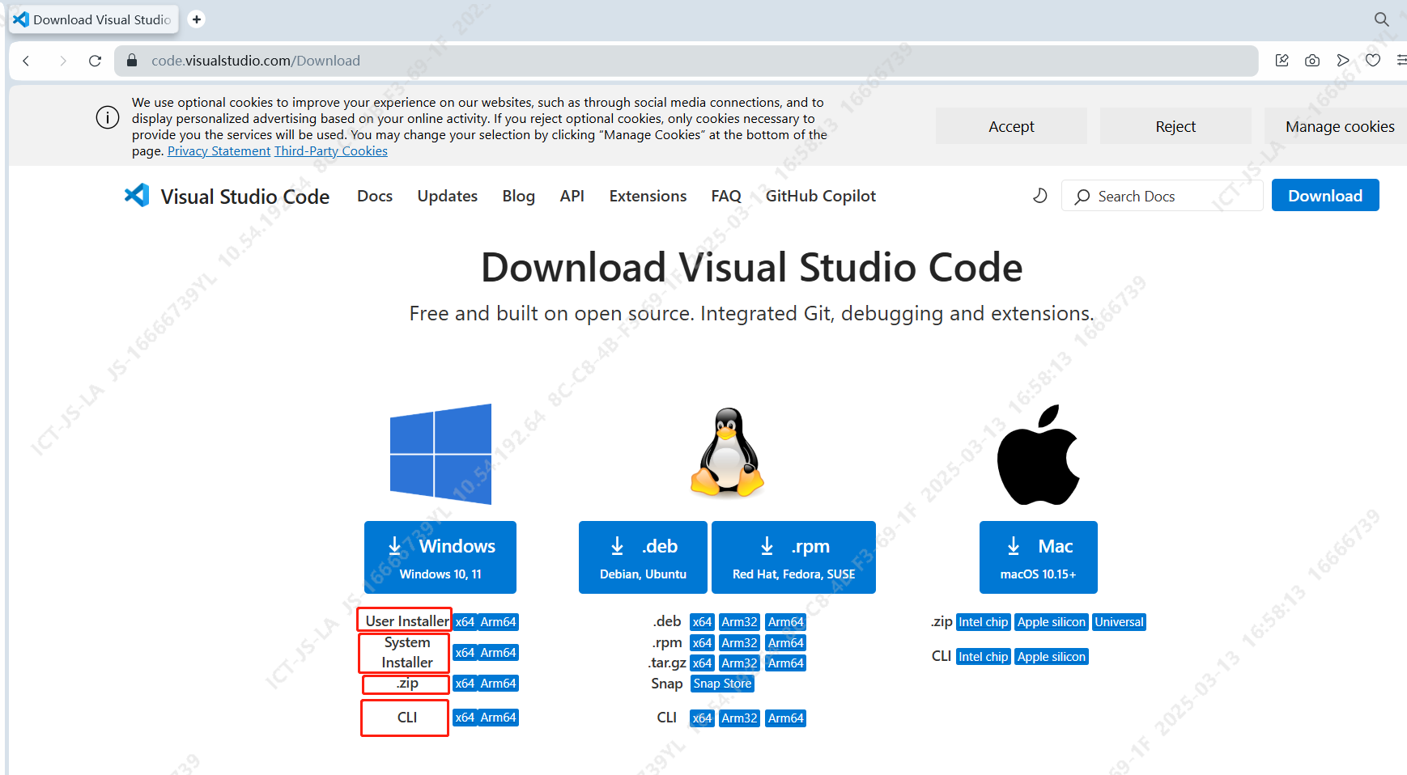Select Windows .zip Arm64 download

click(x=498, y=684)
